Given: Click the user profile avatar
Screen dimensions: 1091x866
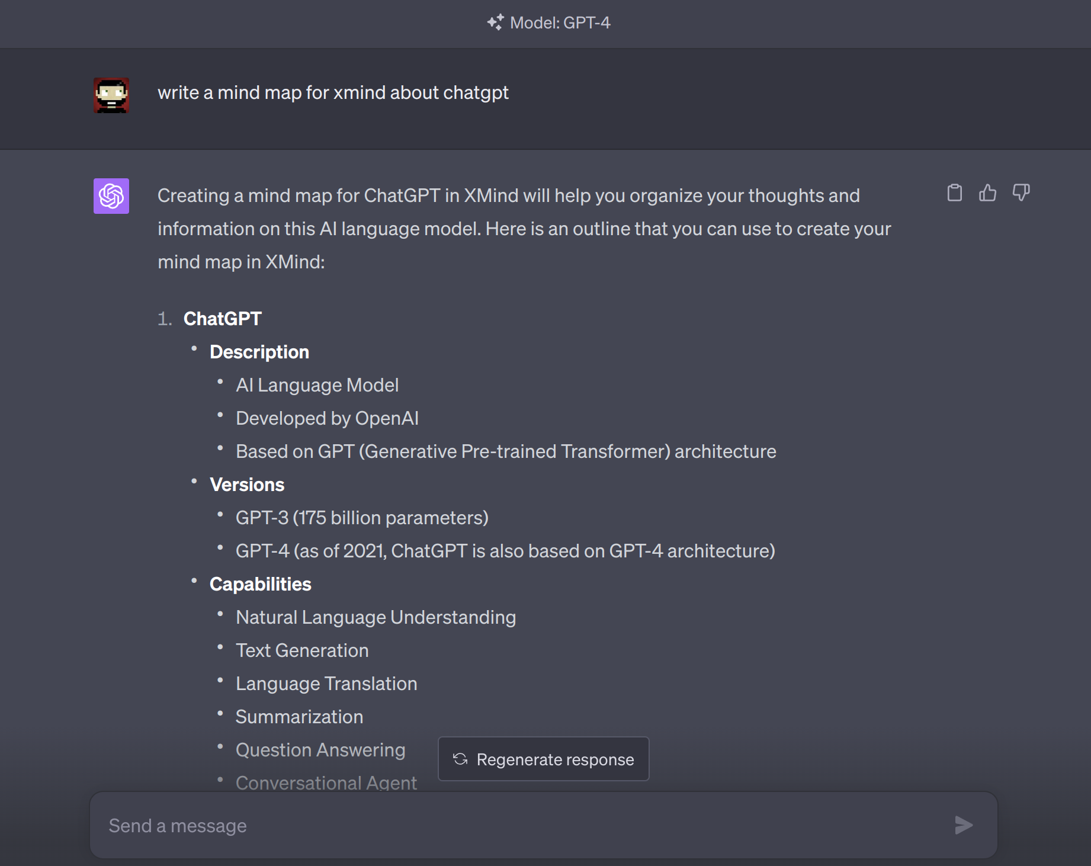Looking at the screenshot, I should (x=111, y=95).
